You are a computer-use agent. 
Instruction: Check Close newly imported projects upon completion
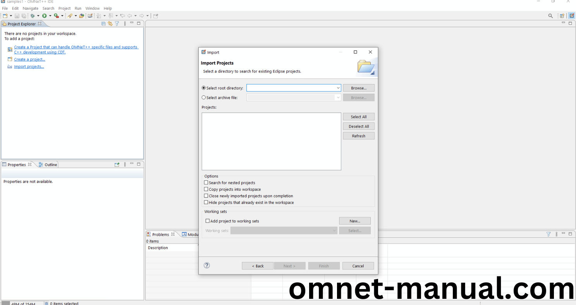(206, 196)
